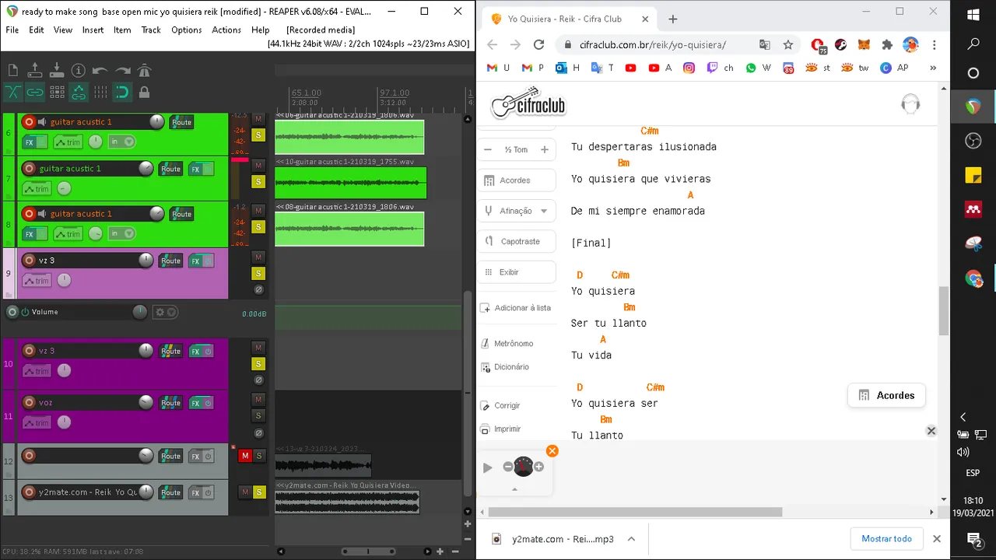Click the trim envelope button on track 6
The height and width of the screenshot is (560, 996).
(x=68, y=142)
